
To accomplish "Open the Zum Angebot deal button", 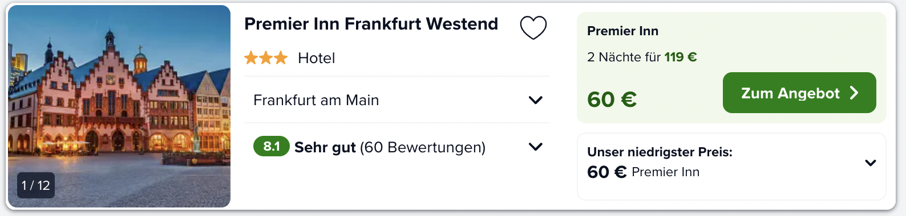I will pyautogui.click(x=799, y=93).
